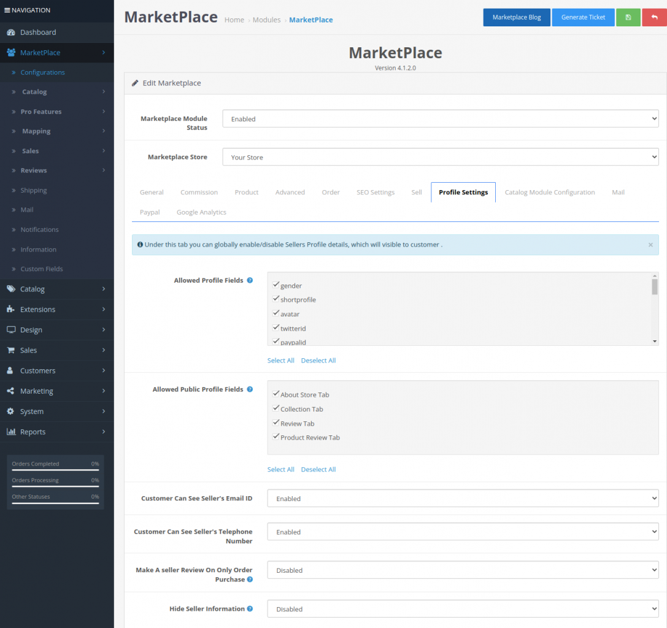Open Configurations in sidebar
The height and width of the screenshot is (628, 667).
42,72
